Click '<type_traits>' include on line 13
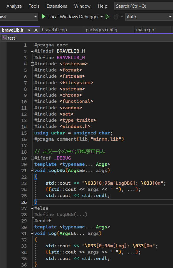This screenshot has width=173, height=268. (78, 120)
